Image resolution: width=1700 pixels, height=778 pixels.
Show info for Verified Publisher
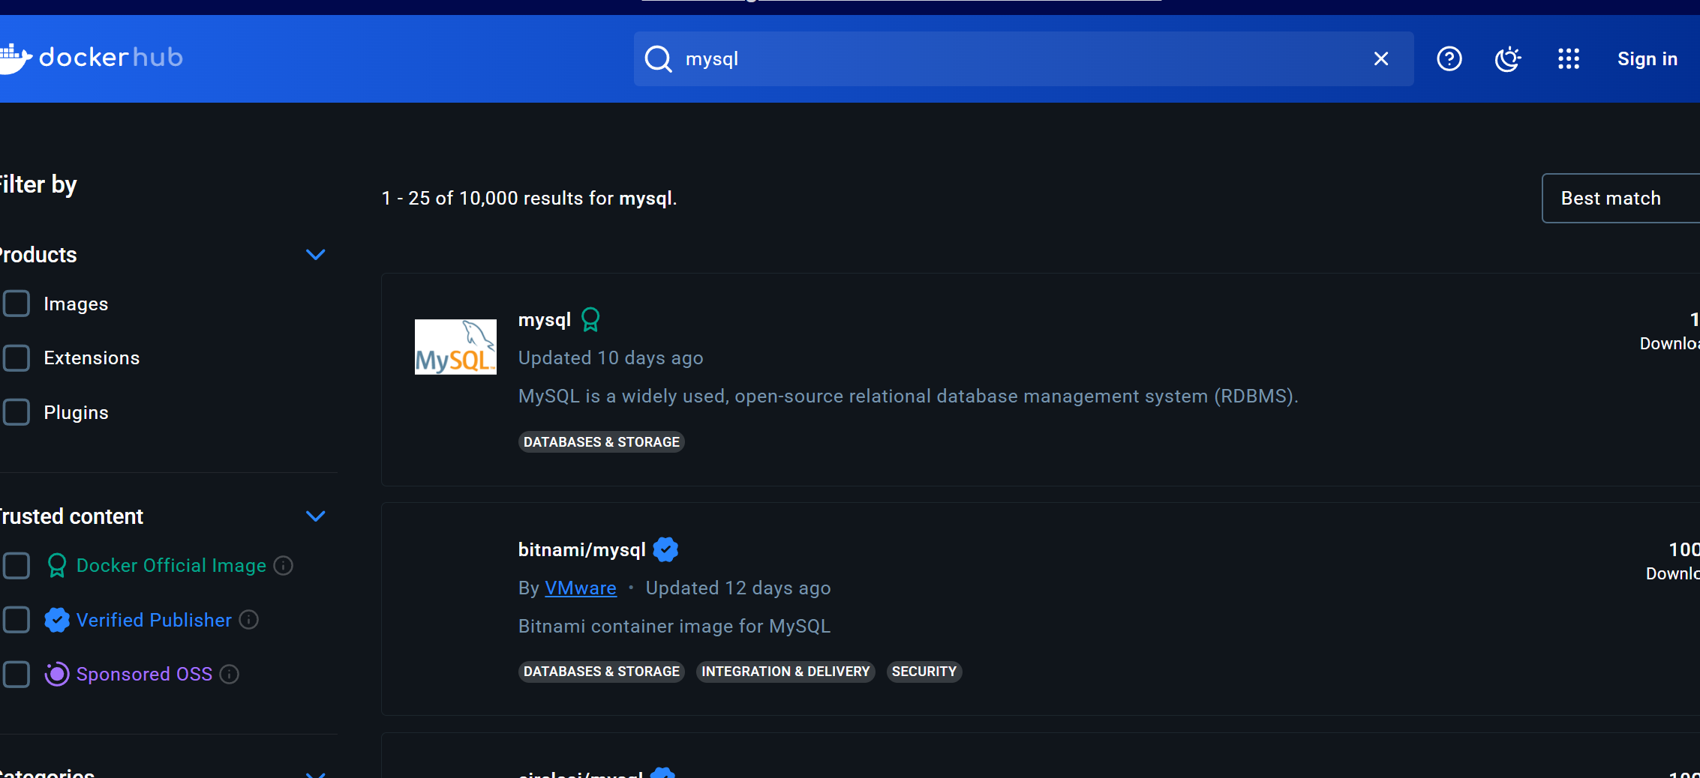tap(249, 620)
